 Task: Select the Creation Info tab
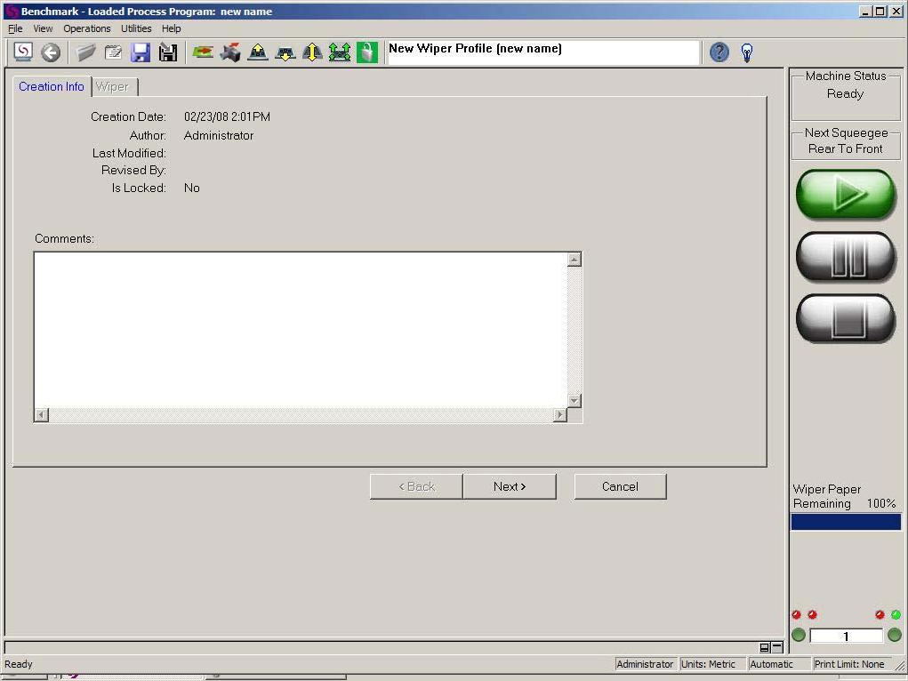[52, 86]
